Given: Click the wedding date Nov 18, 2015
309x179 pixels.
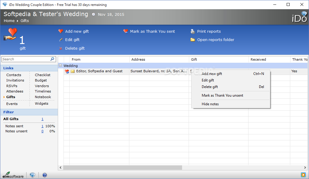Looking at the screenshot, I should click(x=111, y=14).
